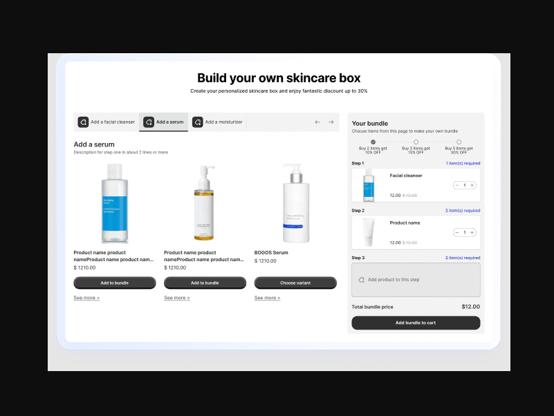Open See more under the blue toner product
Viewport: 554px width, 416px height.
coord(86,298)
